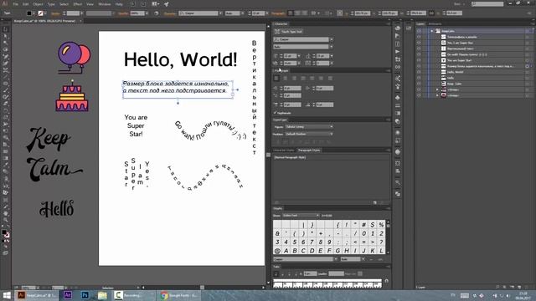Hide 'Вертикальный текст' layer item
Viewport: 536px width, 301px height.
click(419, 48)
